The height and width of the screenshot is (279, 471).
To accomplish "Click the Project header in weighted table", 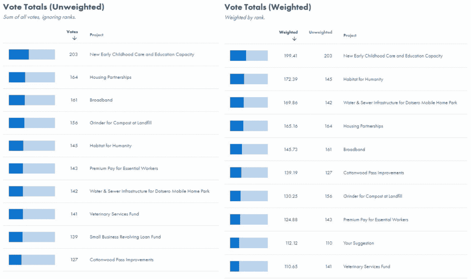I will (x=350, y=35).
